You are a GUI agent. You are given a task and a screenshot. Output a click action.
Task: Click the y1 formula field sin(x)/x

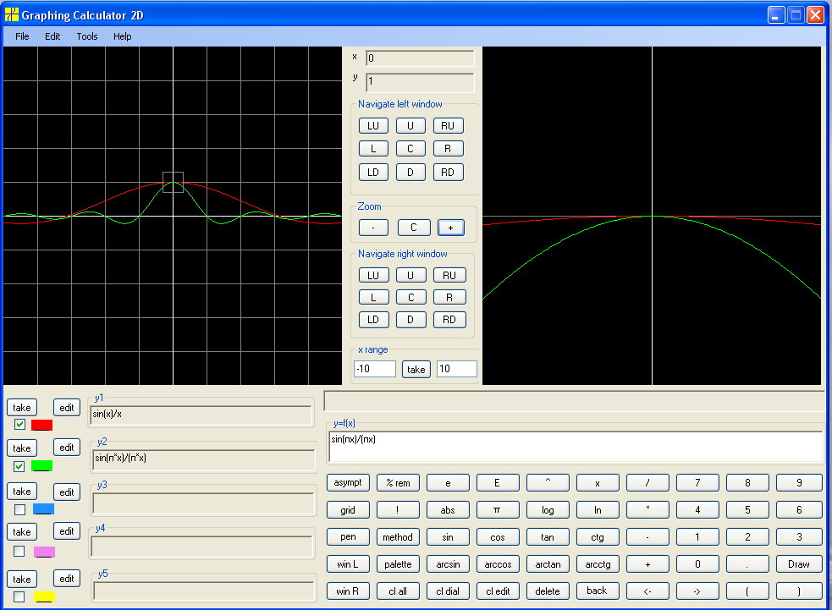(x=201, y=415)
